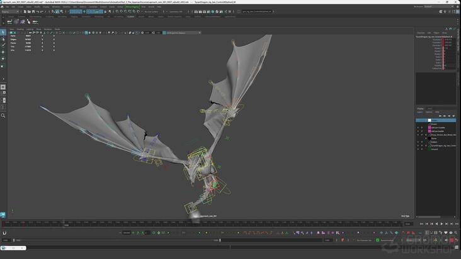The image size is (461, 259).
Task: Open the menu set dropdown
Action: pyautogui.click(x=10, y=11)
